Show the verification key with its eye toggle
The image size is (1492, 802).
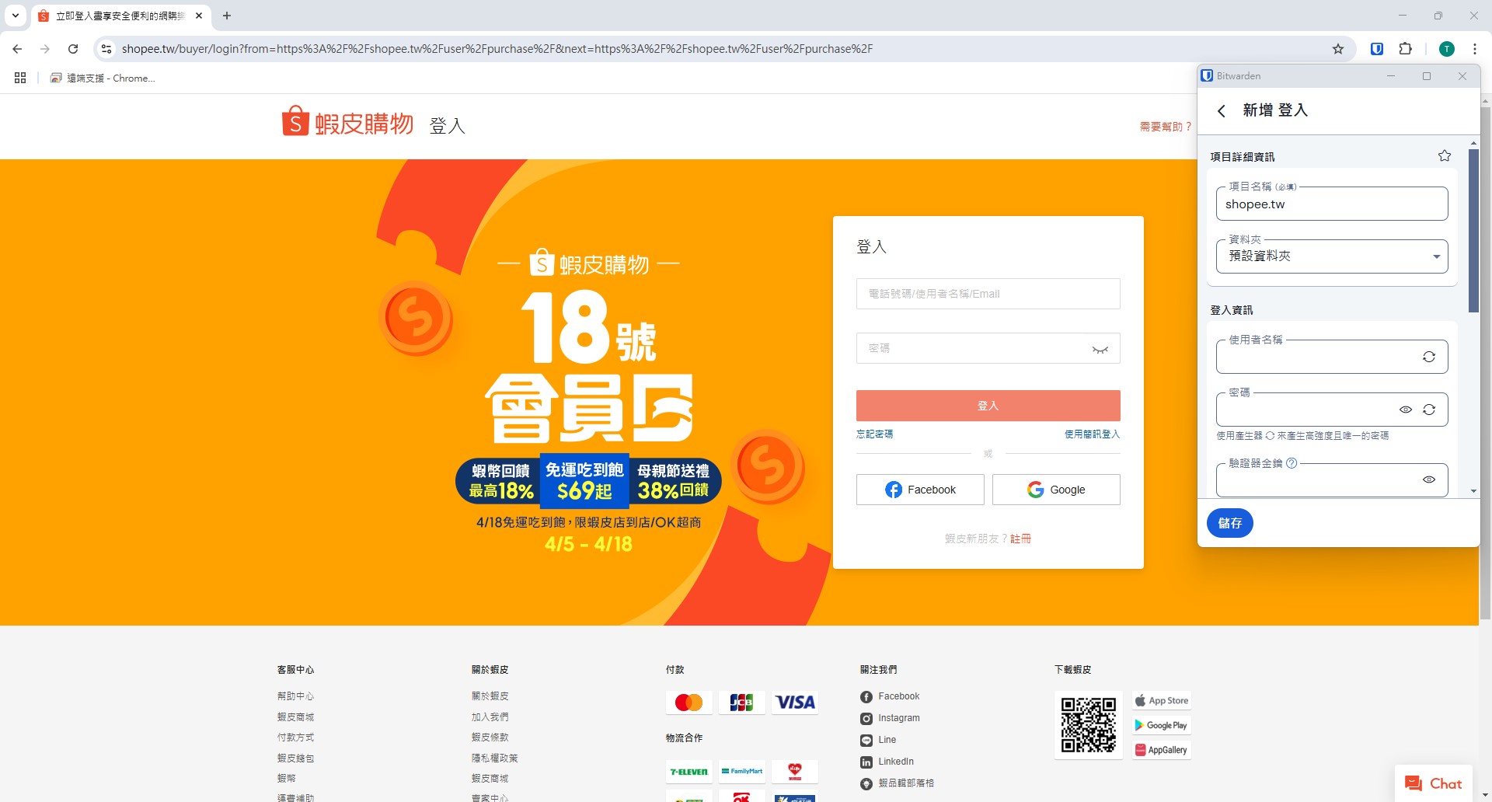(x=1429, y=479)
